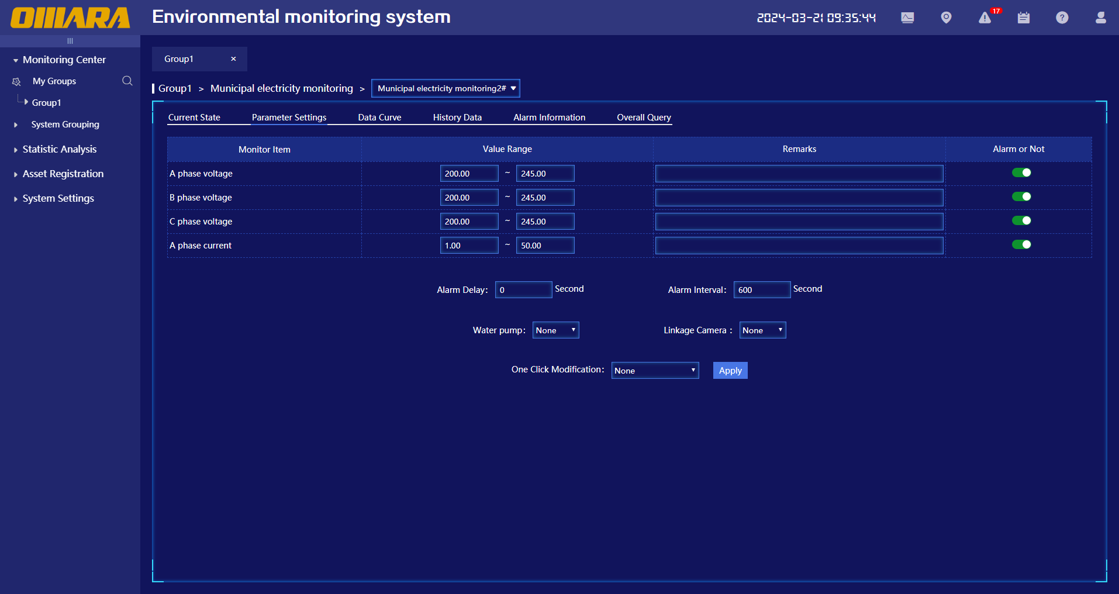Open the monitor display icon in header
The width and height of the screenshot is (1119, 594).
click(907, 18)
